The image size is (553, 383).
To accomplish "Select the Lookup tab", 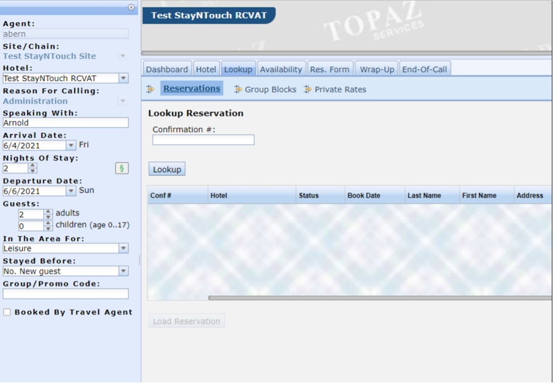I will coord(239,69).
